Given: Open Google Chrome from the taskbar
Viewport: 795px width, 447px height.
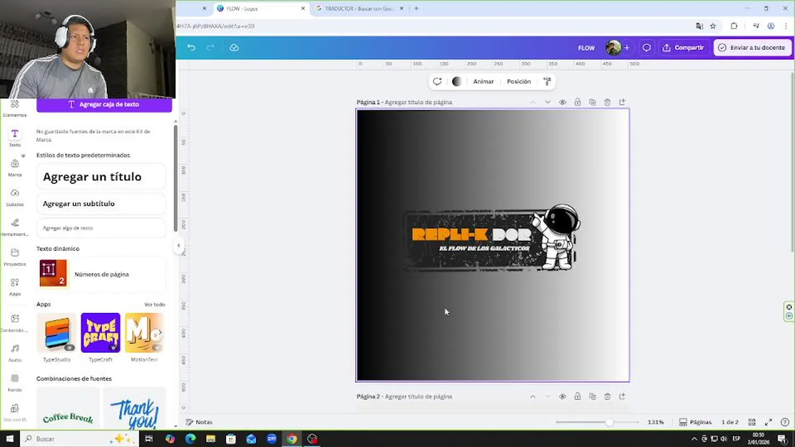Looking at the screenshot, I should click(x=292, y=439).
